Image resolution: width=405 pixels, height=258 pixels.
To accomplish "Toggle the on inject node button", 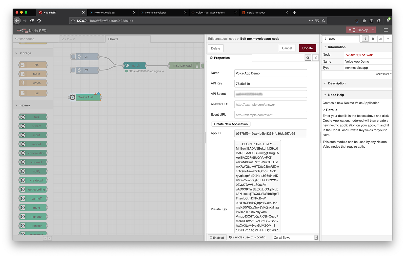I will [73, 56].
